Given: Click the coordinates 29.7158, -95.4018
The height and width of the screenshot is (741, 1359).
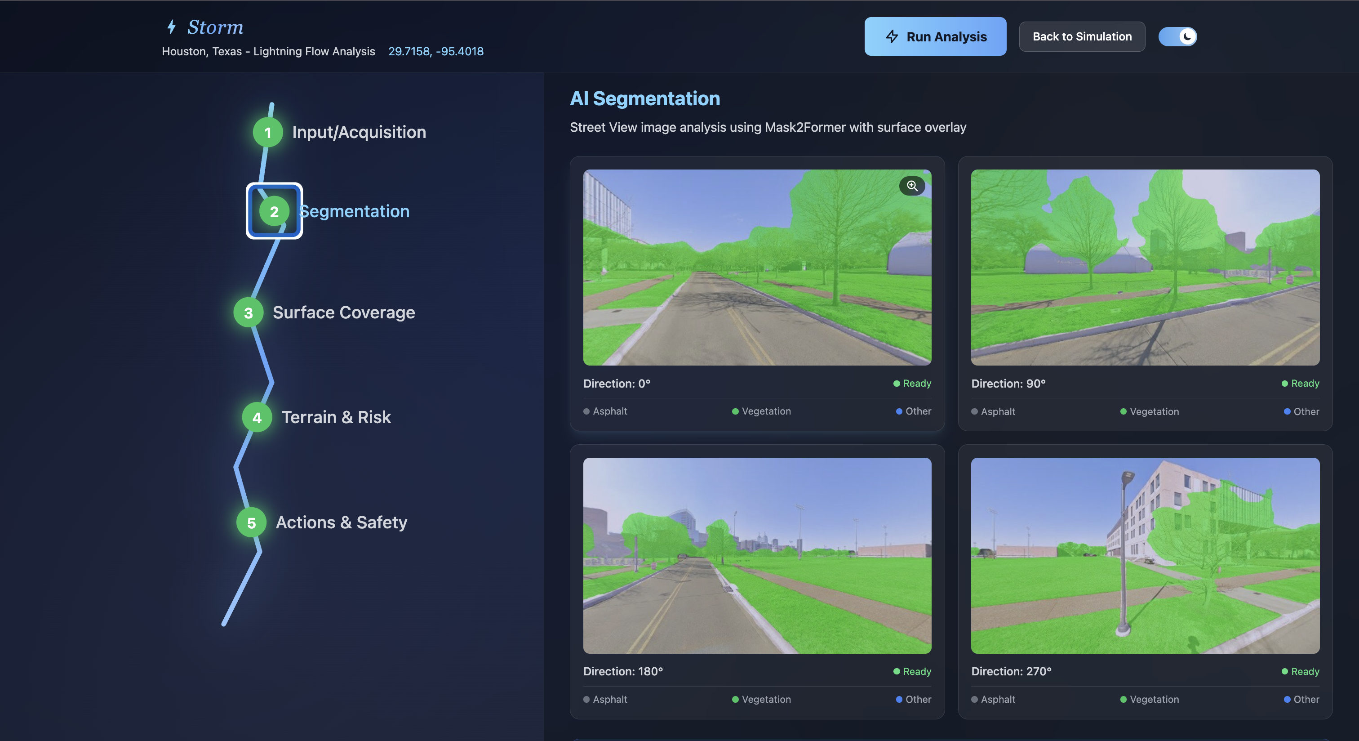Looking at the screenshot, I should 436,51.
